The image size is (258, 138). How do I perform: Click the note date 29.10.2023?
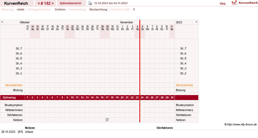[x=8, y=132]
